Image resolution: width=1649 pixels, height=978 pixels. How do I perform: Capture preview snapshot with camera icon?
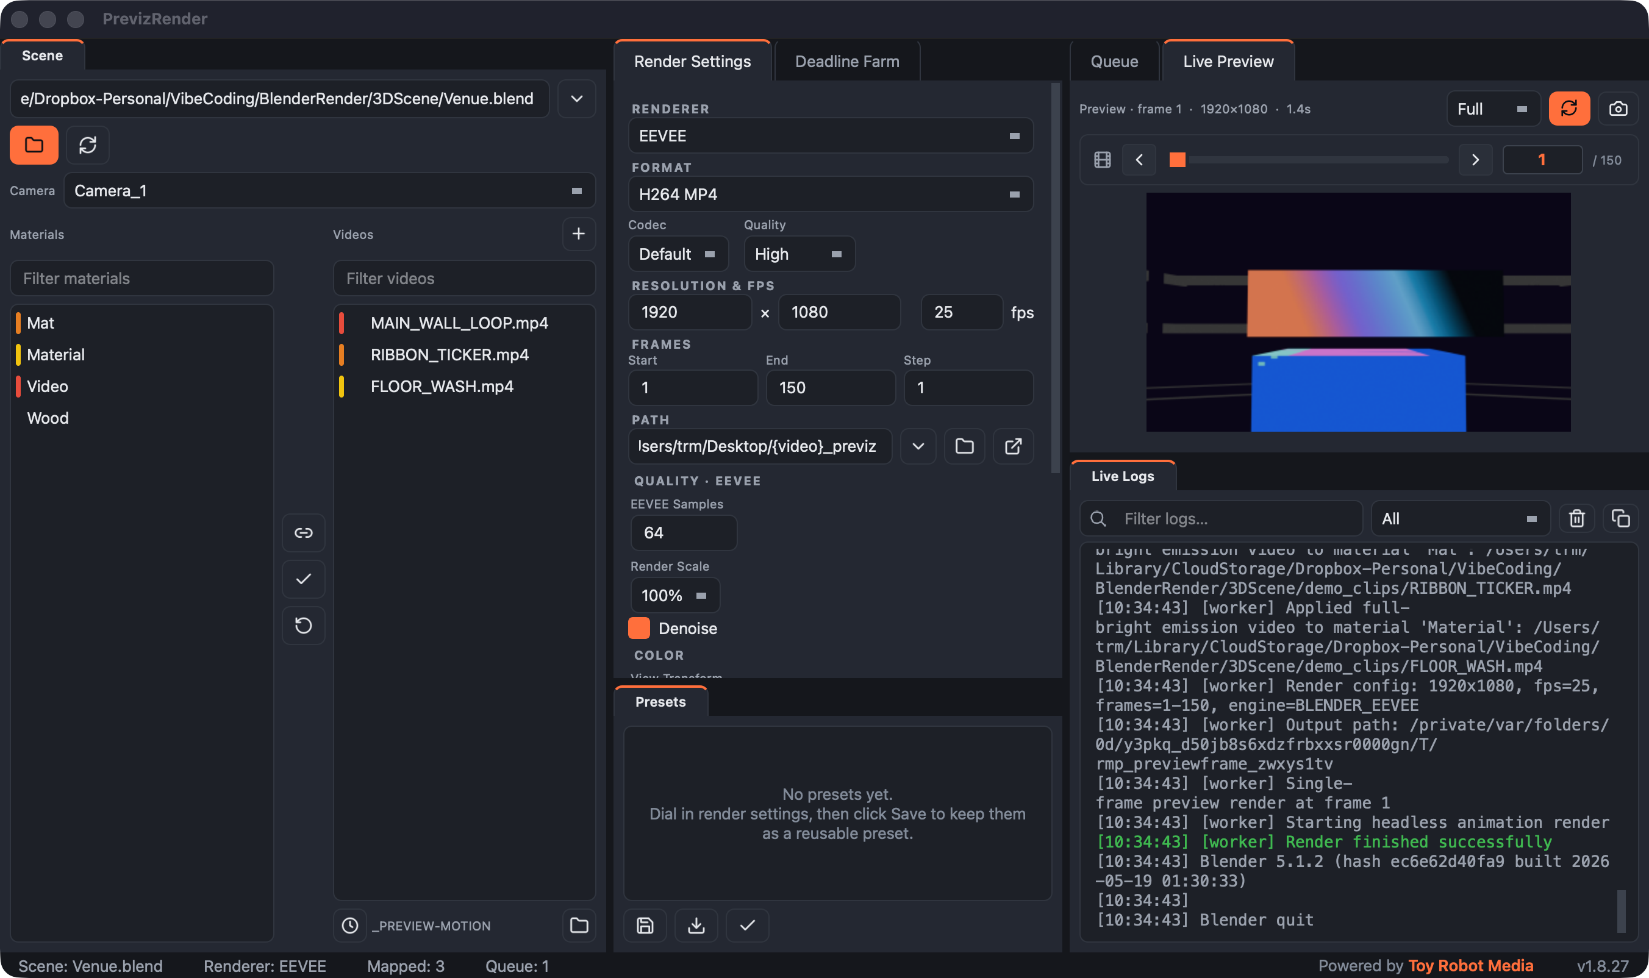pyautogui.click(x=1618, y=109)
